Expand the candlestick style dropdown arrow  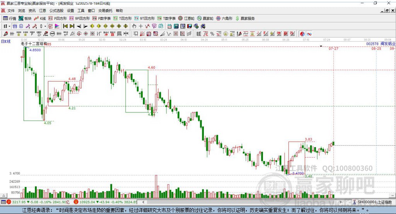pyautogui.click(x=45, y=26)
